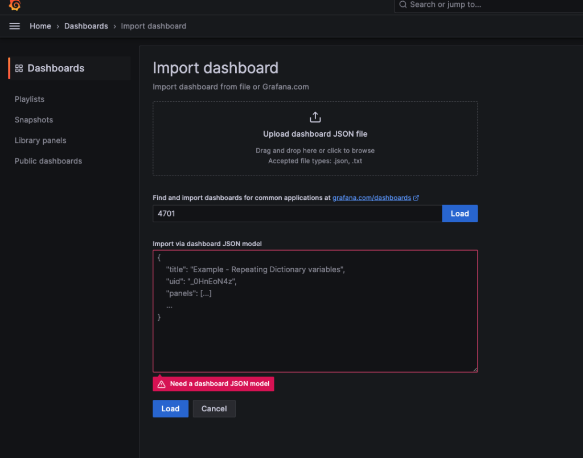Click Load button next to 4701 field
The image size is (583, 458).
[x=459, y=214]
